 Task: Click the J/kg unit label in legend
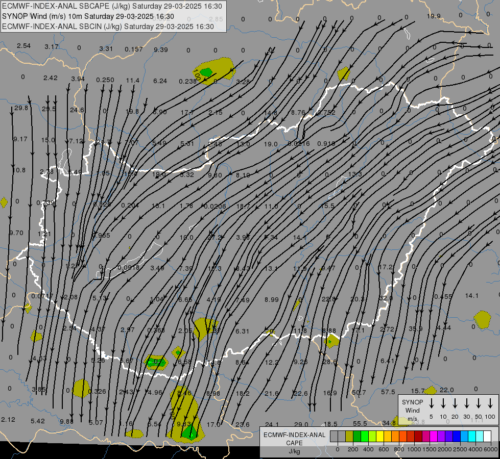click(x=294, y=451)
